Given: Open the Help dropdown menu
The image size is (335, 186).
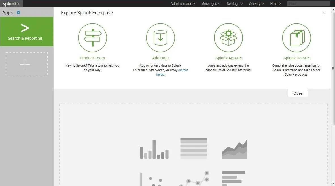Looking at the screenshot, I should click(275, 4).
